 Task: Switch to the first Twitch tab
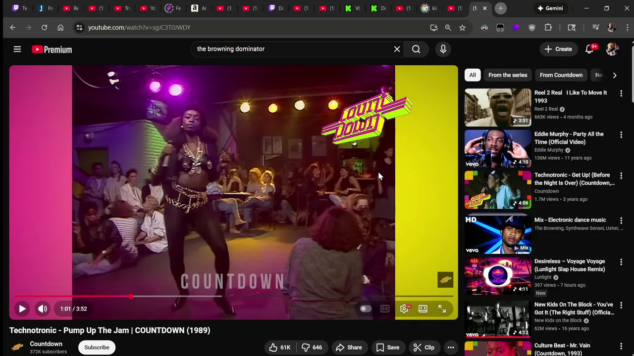20,8
